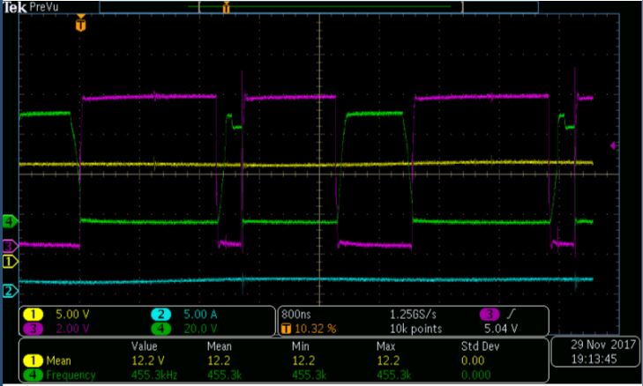Select the magenta channel 3 badge in scale readout
The width and height of the screenshot is (643, 386).
[x=33, y=329]
